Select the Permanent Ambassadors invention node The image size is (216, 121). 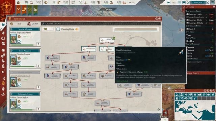coord(102,103)
